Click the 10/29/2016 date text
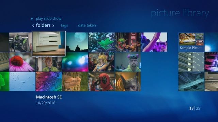This screenshot has height=122, width=218. [x=46, y=103]
